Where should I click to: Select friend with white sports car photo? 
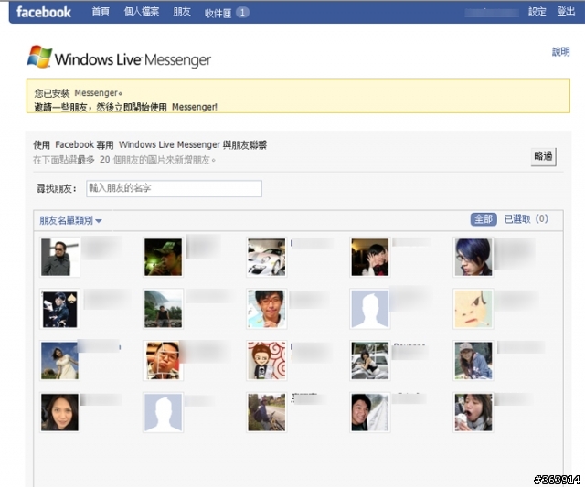tap(266, 257)
